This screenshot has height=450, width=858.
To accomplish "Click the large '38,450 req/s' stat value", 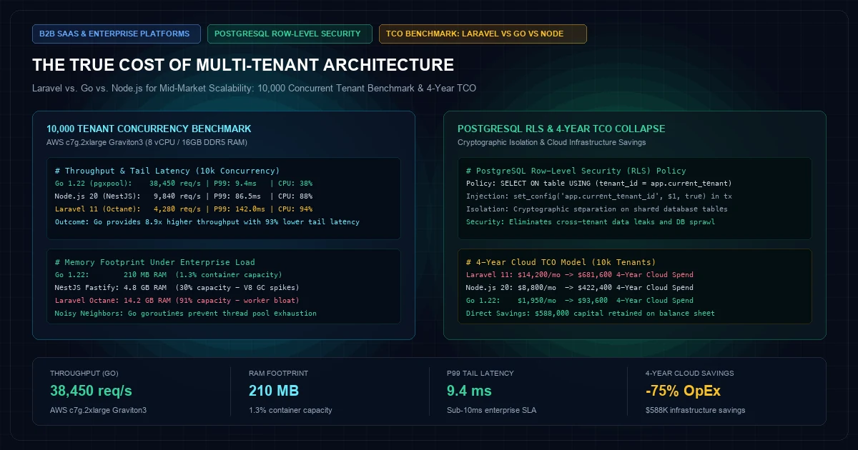I will [x=91, y=391].
